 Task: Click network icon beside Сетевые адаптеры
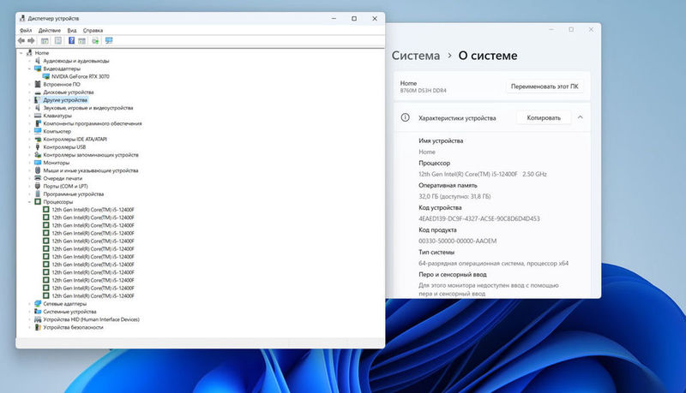click(38, 304)
